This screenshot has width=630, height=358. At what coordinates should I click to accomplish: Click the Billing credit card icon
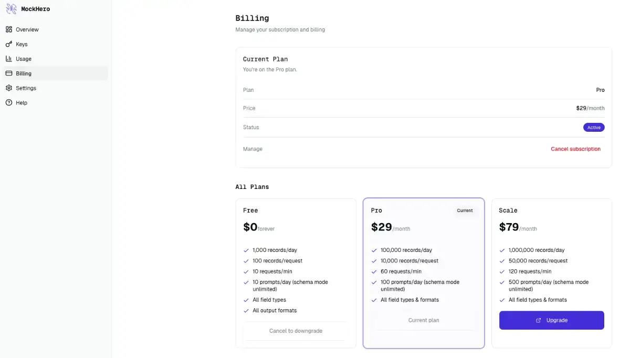(x=9, y=73)
